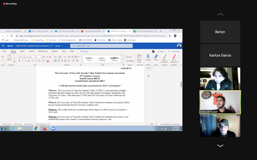
Task: Open the Google Drive bookmark
Action: click(37, 40)
